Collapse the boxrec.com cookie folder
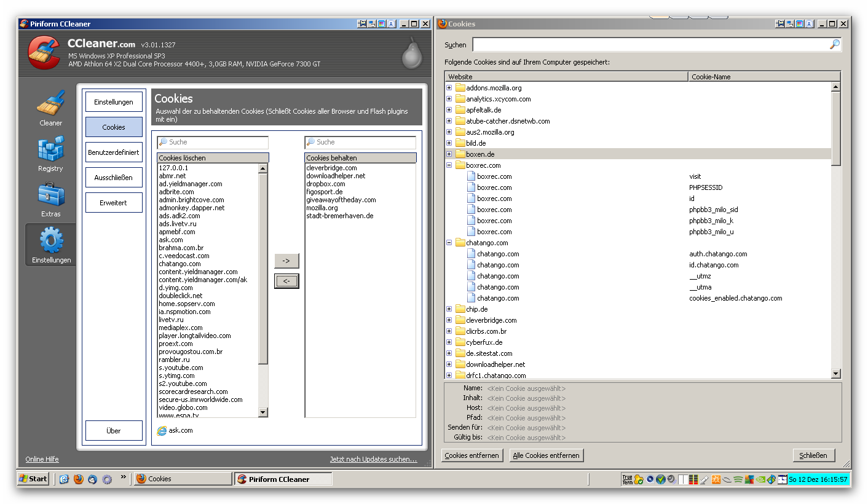This screenshot has width=868, height=504. [x=449, y=165]
